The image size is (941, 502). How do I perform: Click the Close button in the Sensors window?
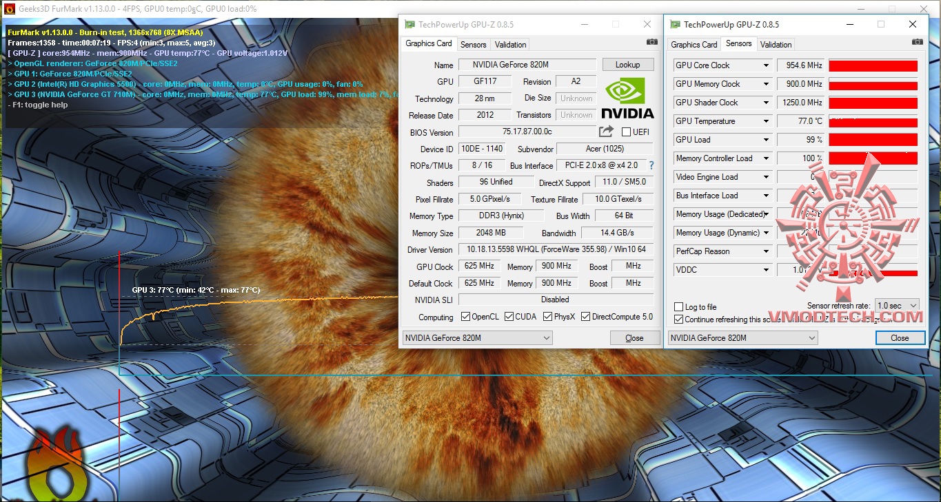coord(900,338)
